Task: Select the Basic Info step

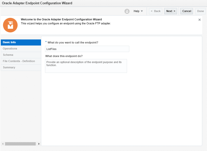Action: (x=21, y=42)
